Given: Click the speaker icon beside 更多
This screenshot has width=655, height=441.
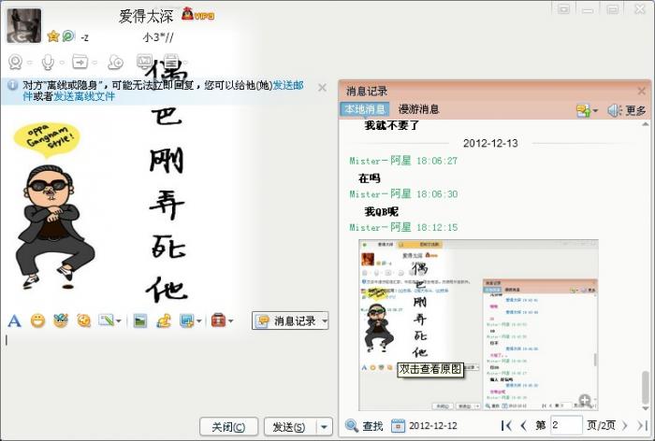Looking at the screenshot, I should coord(615,110).
